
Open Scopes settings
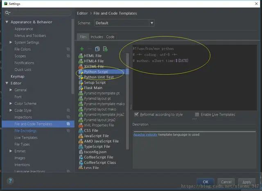[x=20, y=56]
